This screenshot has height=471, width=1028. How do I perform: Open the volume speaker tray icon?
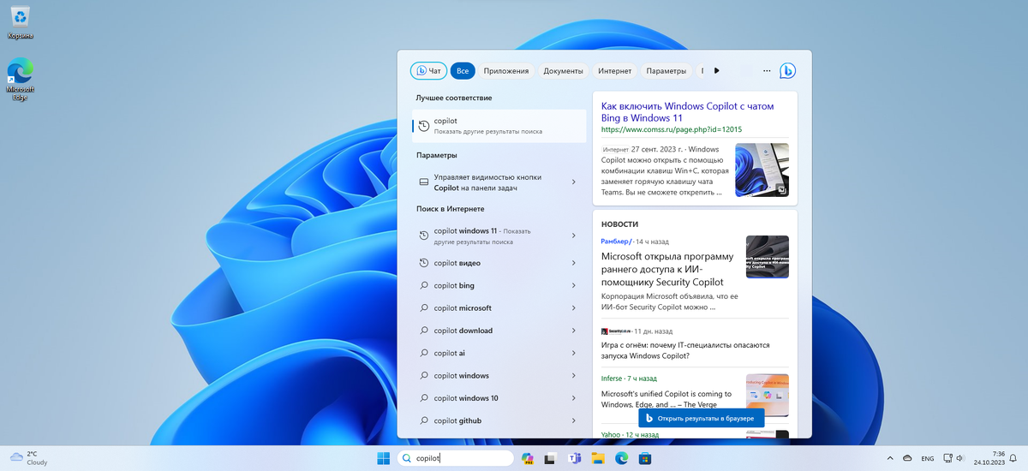[960, 458]
